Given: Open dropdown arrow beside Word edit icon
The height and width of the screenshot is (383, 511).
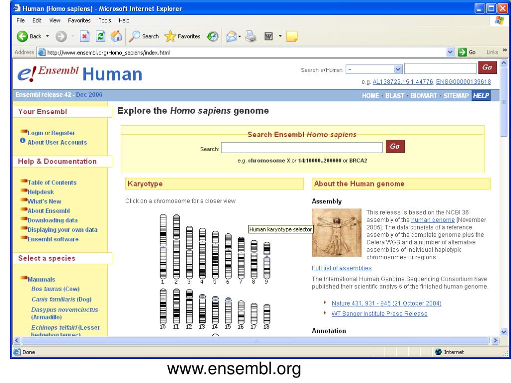Looking at the screenshot, I should tap(280, 36).
